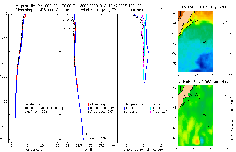Screen dimensions: 236x152
Task: Click the magenta-marked 'Argo(-adj)' legend entry
Action: click(x=160, y=112)
